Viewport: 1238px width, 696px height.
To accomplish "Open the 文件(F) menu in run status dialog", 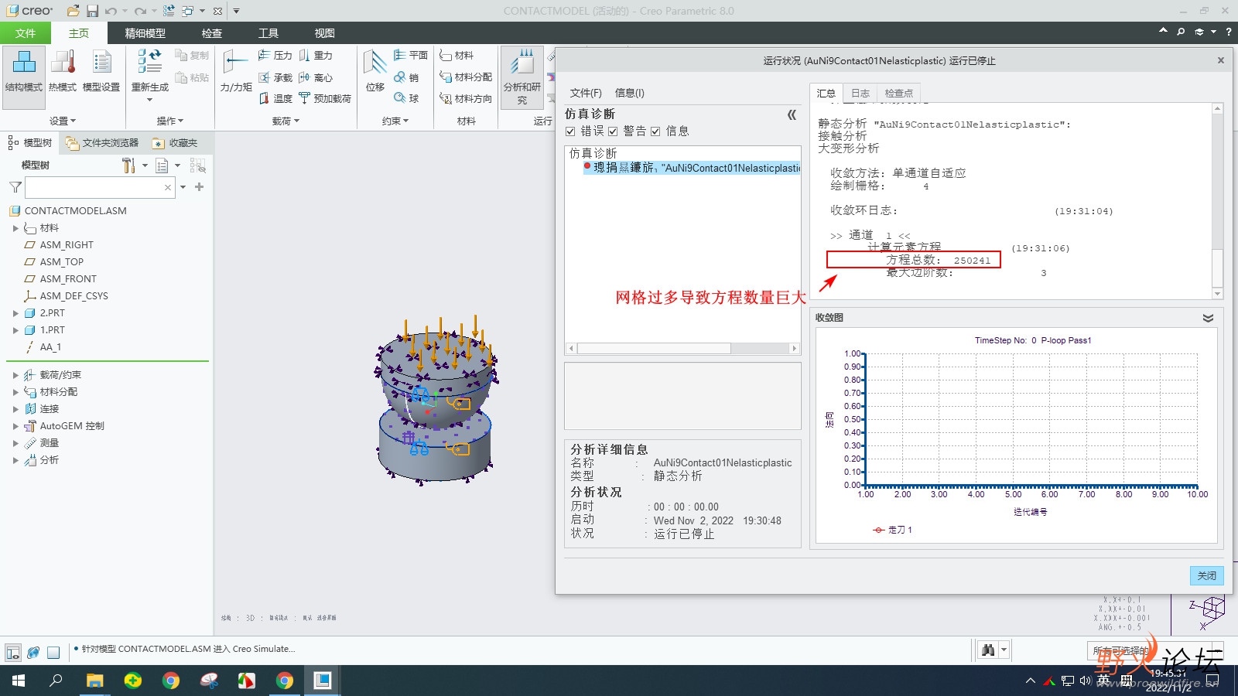I will pyautogui.click(x=586, y=93).
